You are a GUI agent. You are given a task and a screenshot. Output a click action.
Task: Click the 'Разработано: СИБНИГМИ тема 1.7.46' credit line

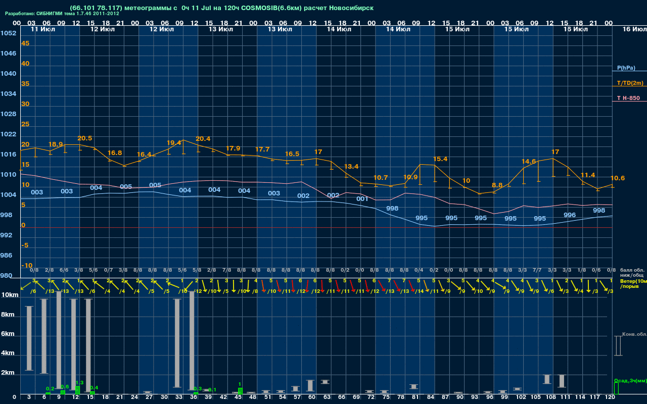(x=62, y=14)
